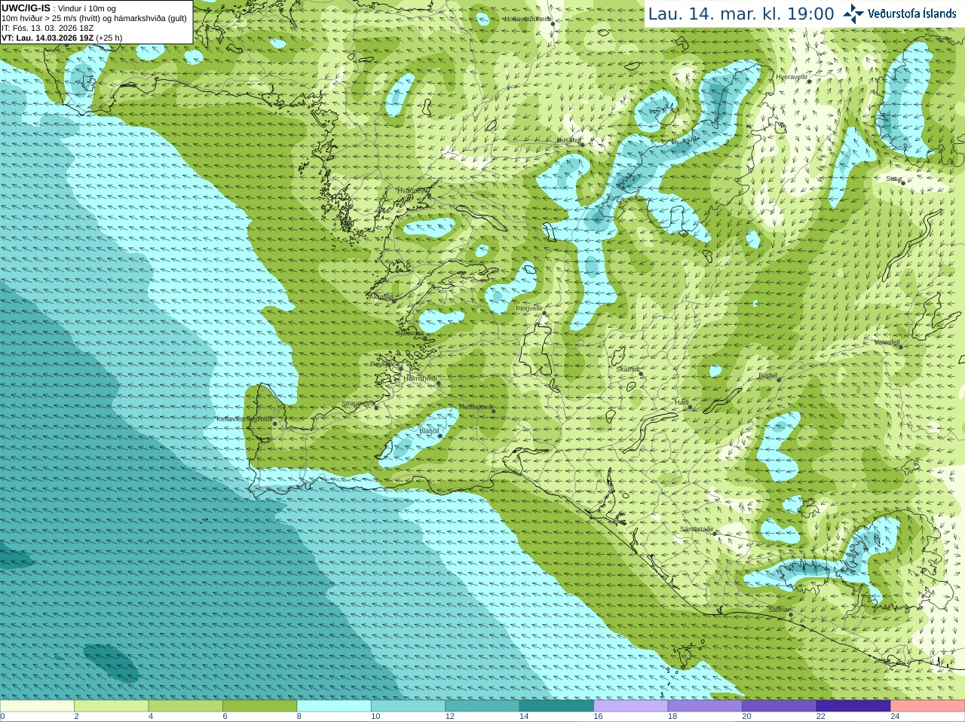The width and height of the screenshot is (965, 722).
Task: Pick the 14–16 m/s dark teal legend swatch
Action: coord(556,706)
